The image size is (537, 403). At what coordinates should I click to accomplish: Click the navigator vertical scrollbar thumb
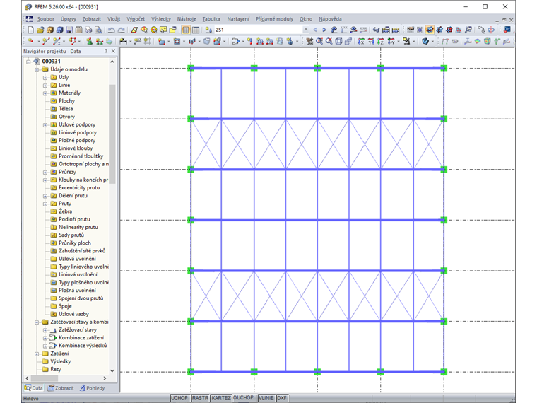(x=112, y=134)
